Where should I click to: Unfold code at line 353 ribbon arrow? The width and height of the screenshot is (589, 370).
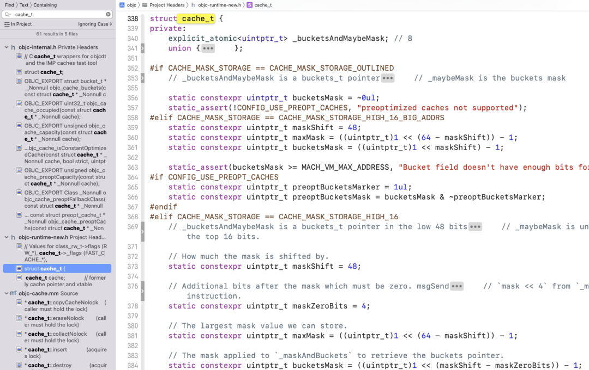(x=142, y=78)
